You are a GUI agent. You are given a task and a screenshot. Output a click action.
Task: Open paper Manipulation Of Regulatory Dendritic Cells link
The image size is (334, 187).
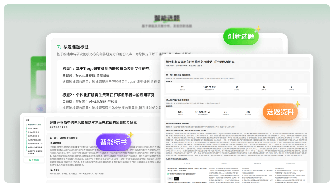[x=187, y=169]
